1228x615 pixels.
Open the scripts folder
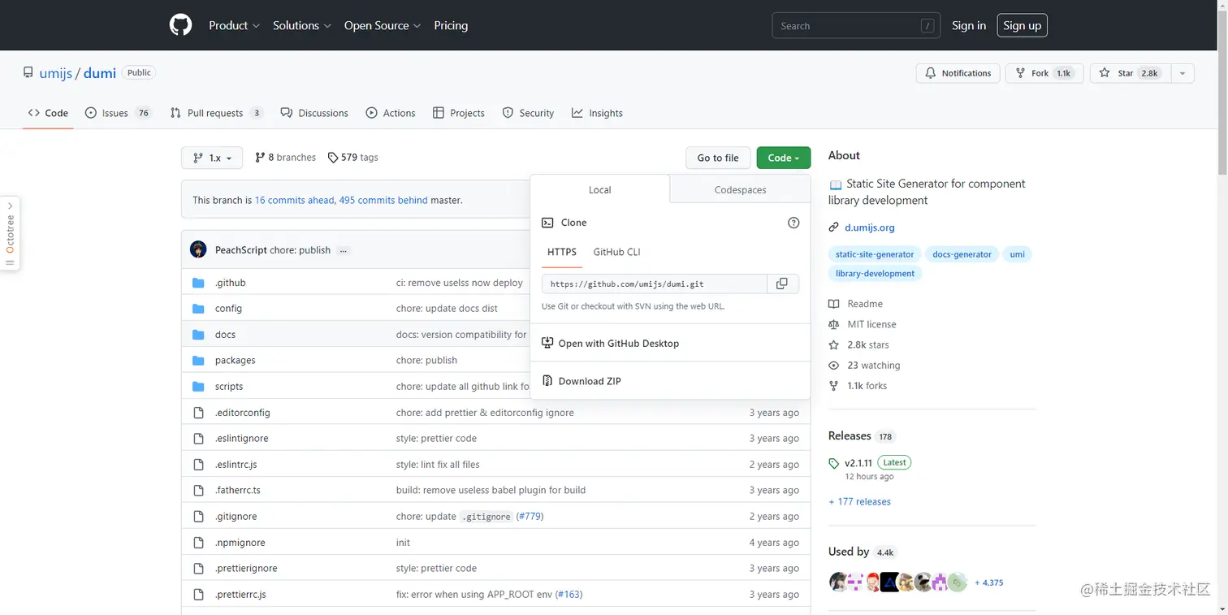[229, 387]
